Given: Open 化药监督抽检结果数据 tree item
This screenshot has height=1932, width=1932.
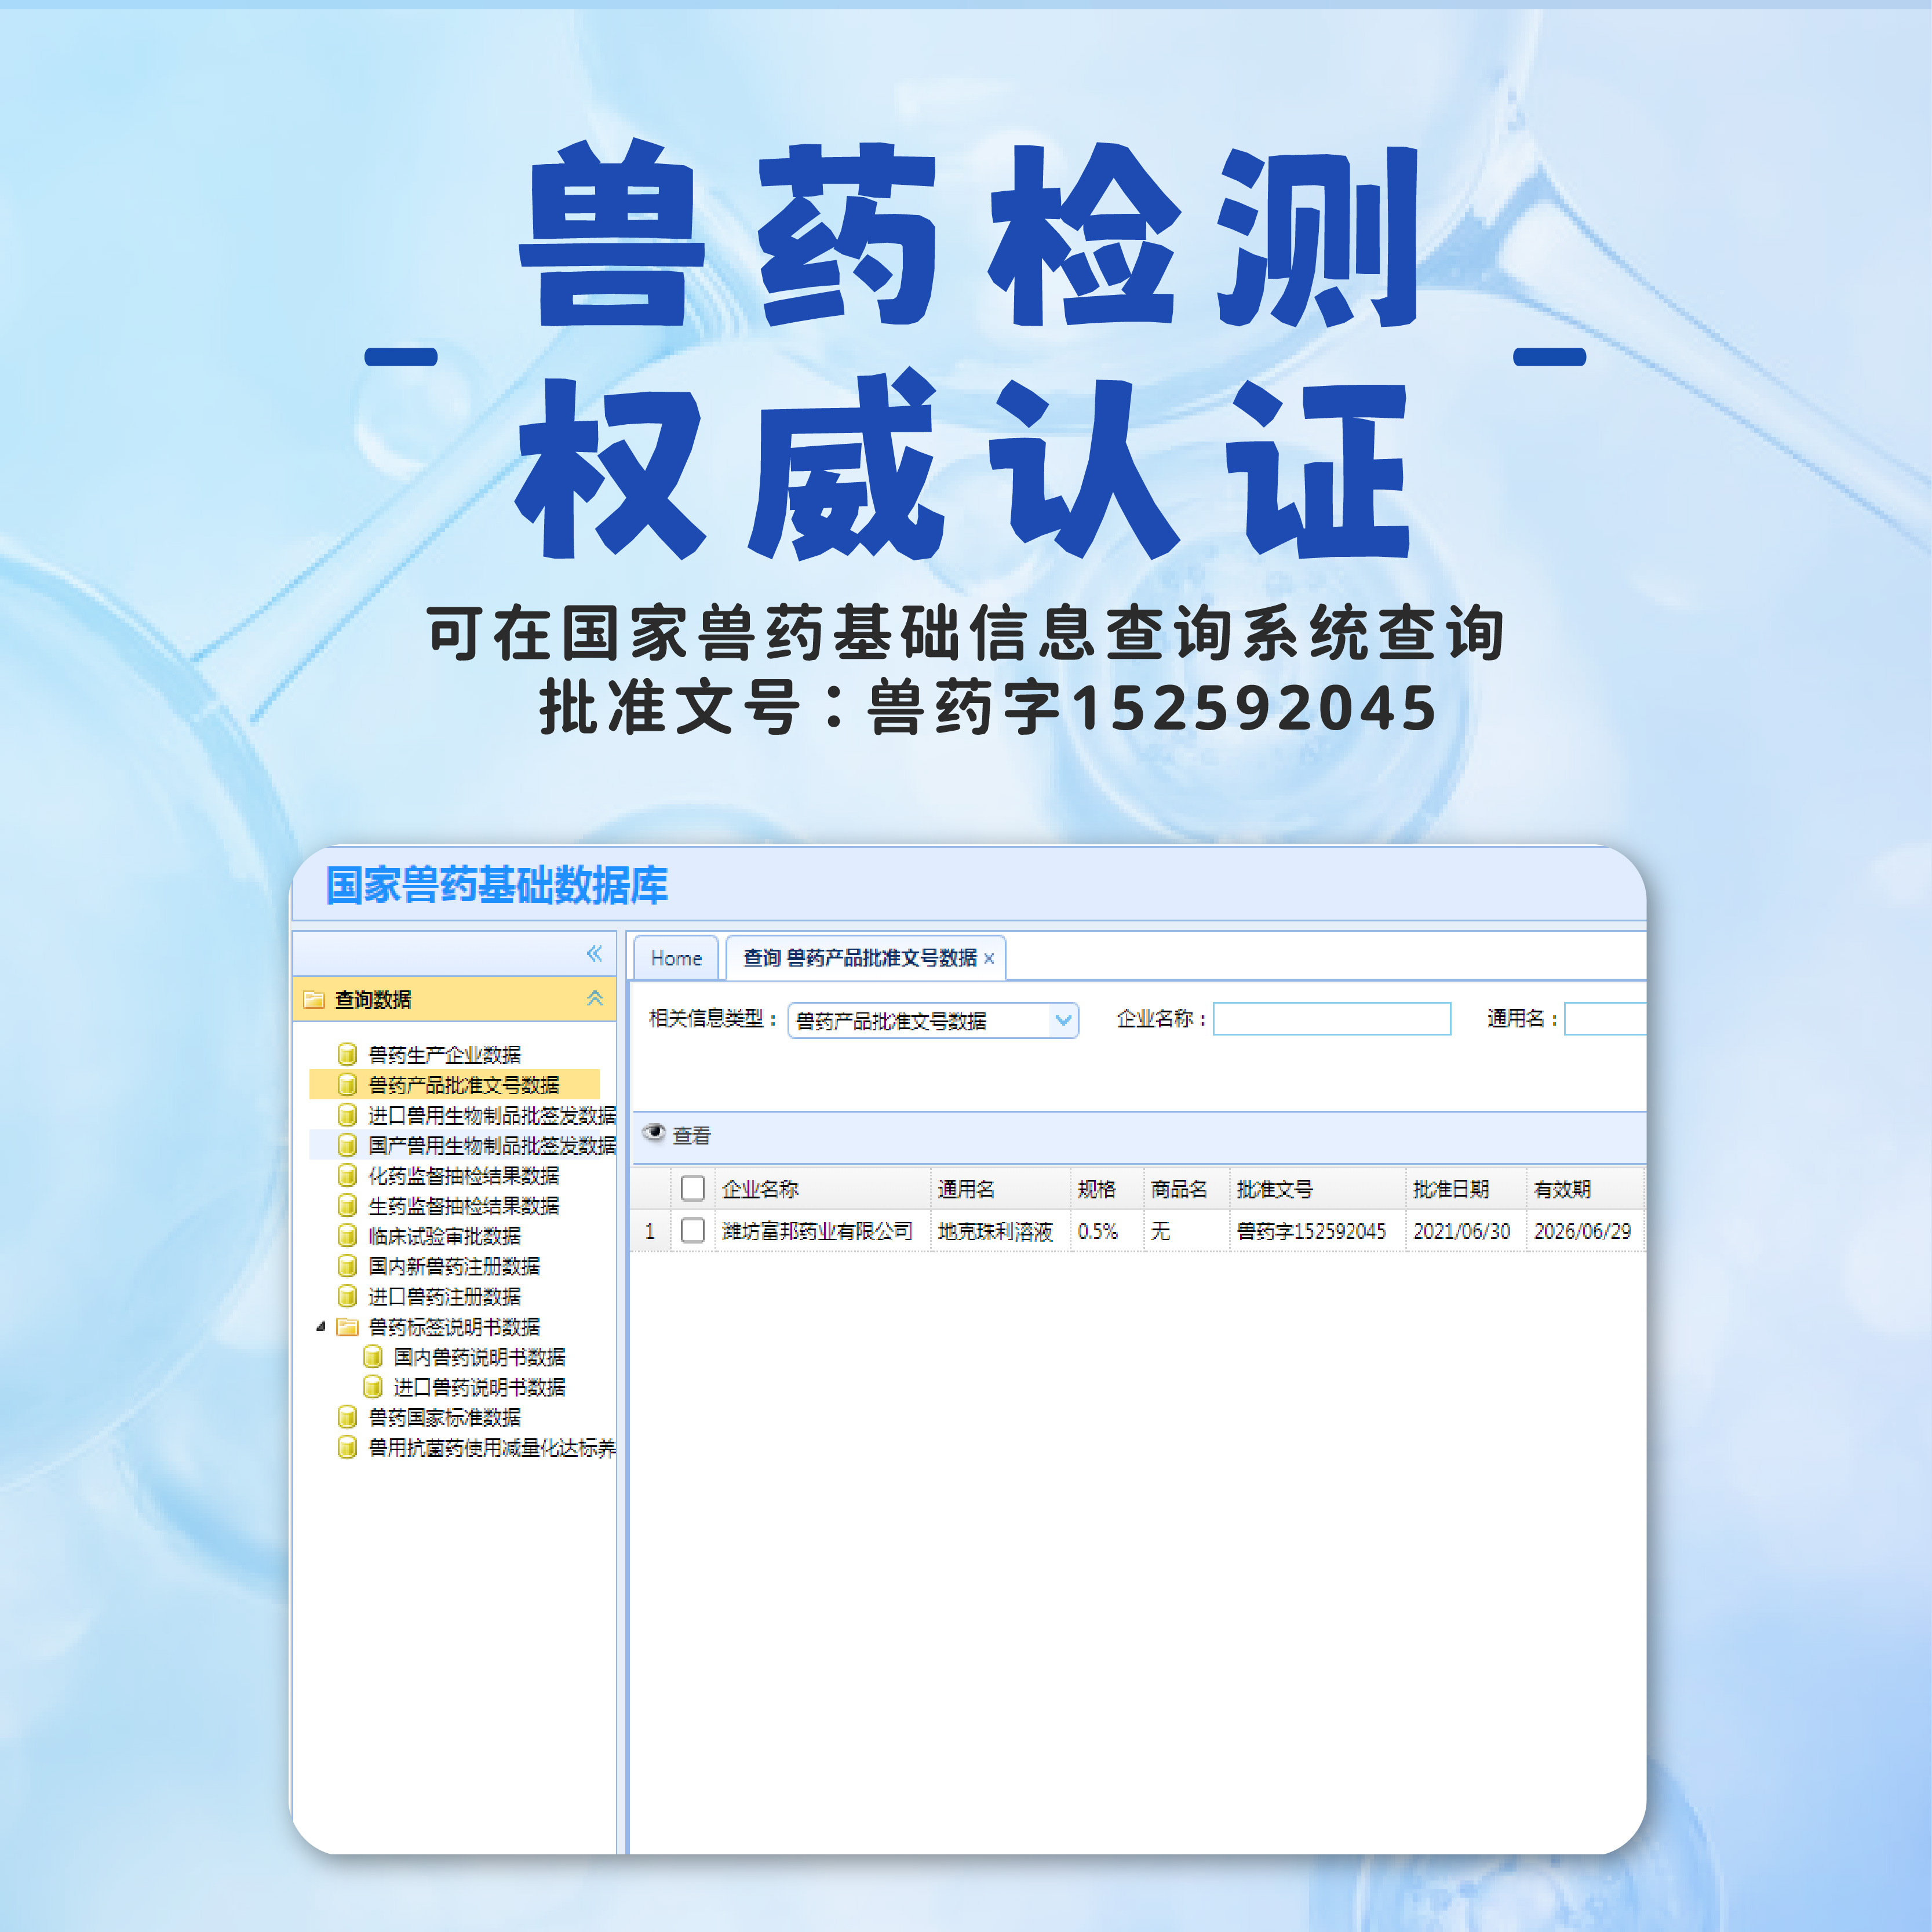Looking at the screenshot, I should [464, 1175].
